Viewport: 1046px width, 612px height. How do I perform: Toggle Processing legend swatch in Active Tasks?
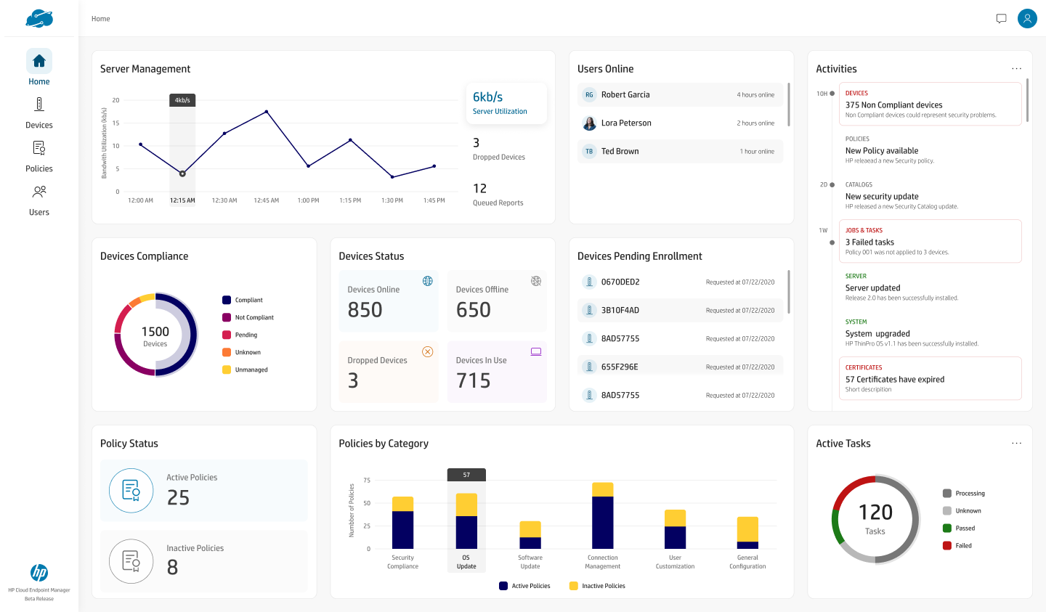click(947, 494)
